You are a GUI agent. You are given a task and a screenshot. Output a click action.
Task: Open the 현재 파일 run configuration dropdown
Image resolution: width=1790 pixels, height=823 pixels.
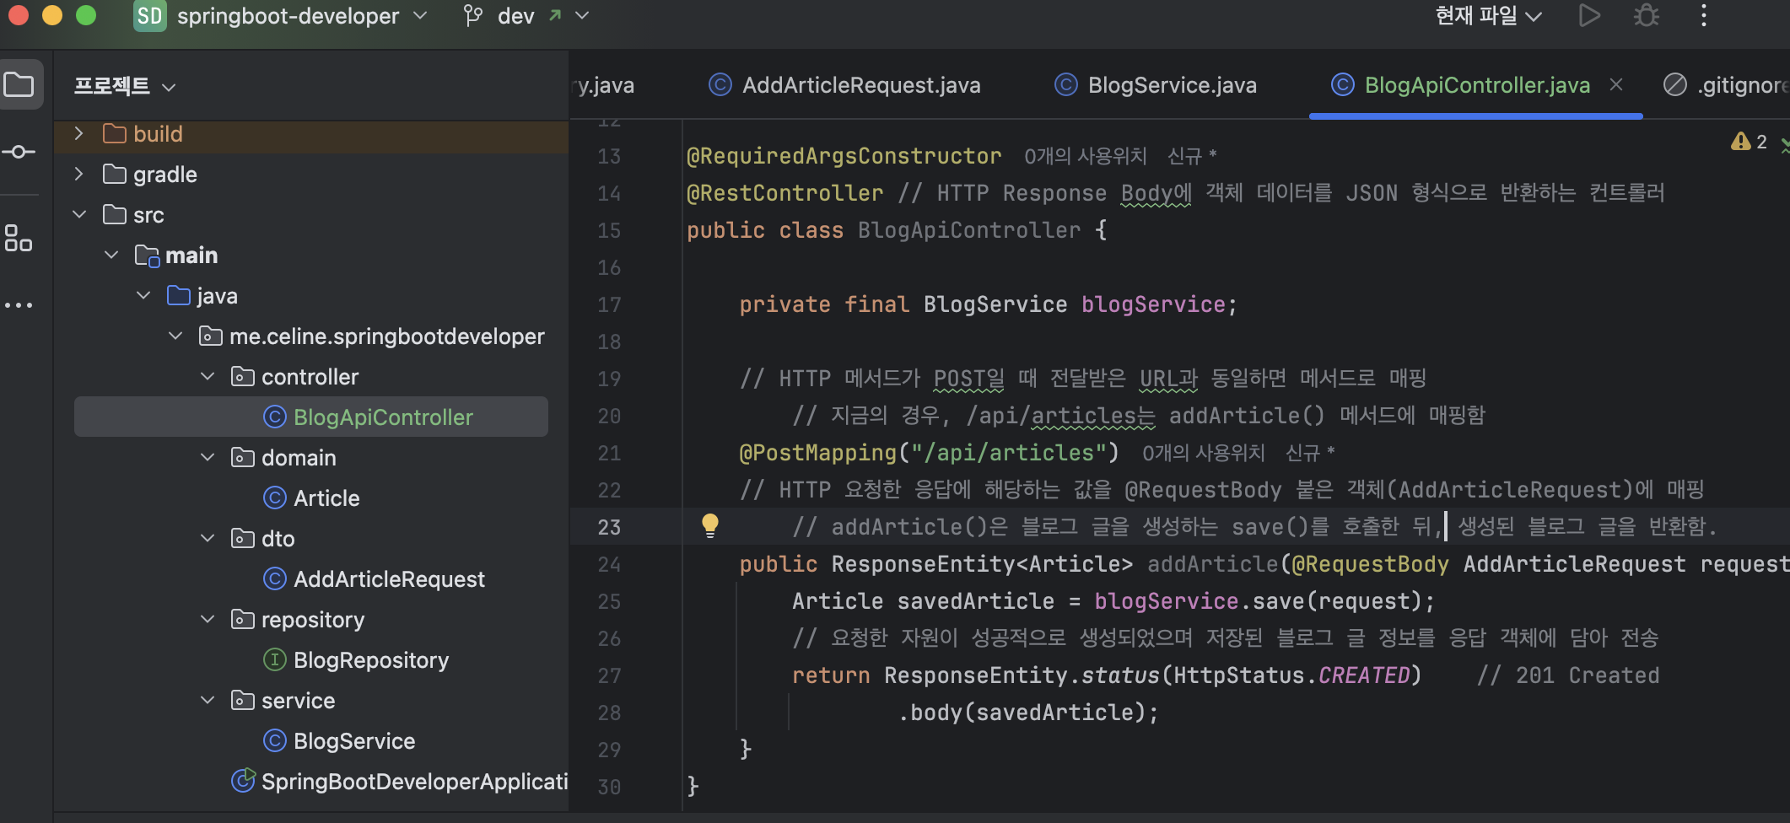click(1488, 16)
